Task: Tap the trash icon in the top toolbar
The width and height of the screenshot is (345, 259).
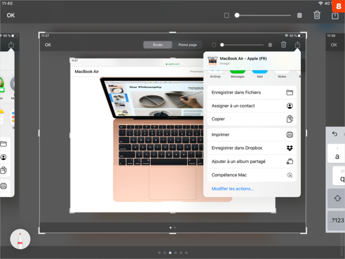Action: tap(317, 15)
